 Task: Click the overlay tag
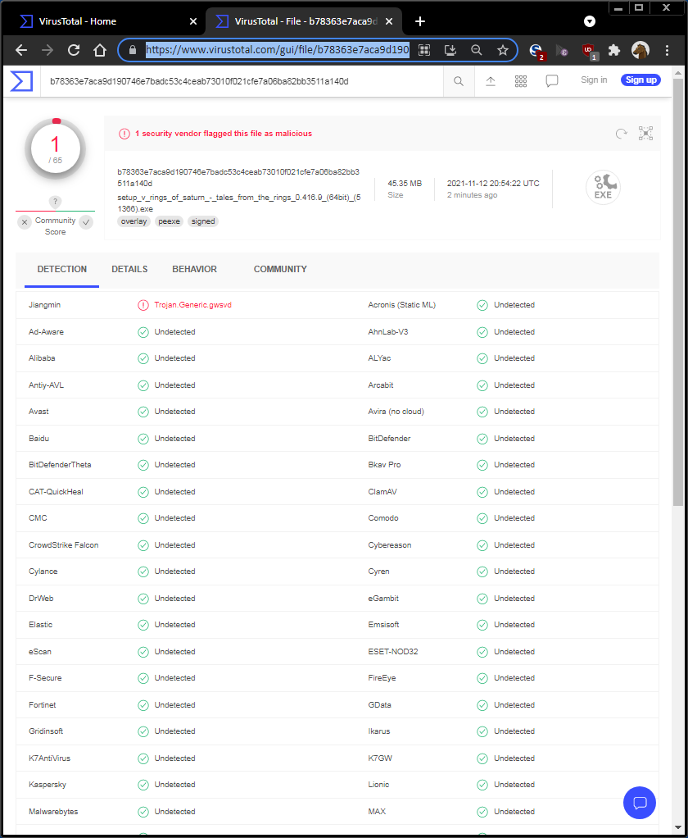coord(134,221)
